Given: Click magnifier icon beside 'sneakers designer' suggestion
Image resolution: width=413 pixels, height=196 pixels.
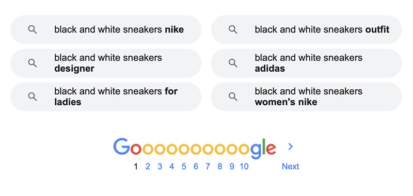Looking at the screenshot, I should [33, 63].
